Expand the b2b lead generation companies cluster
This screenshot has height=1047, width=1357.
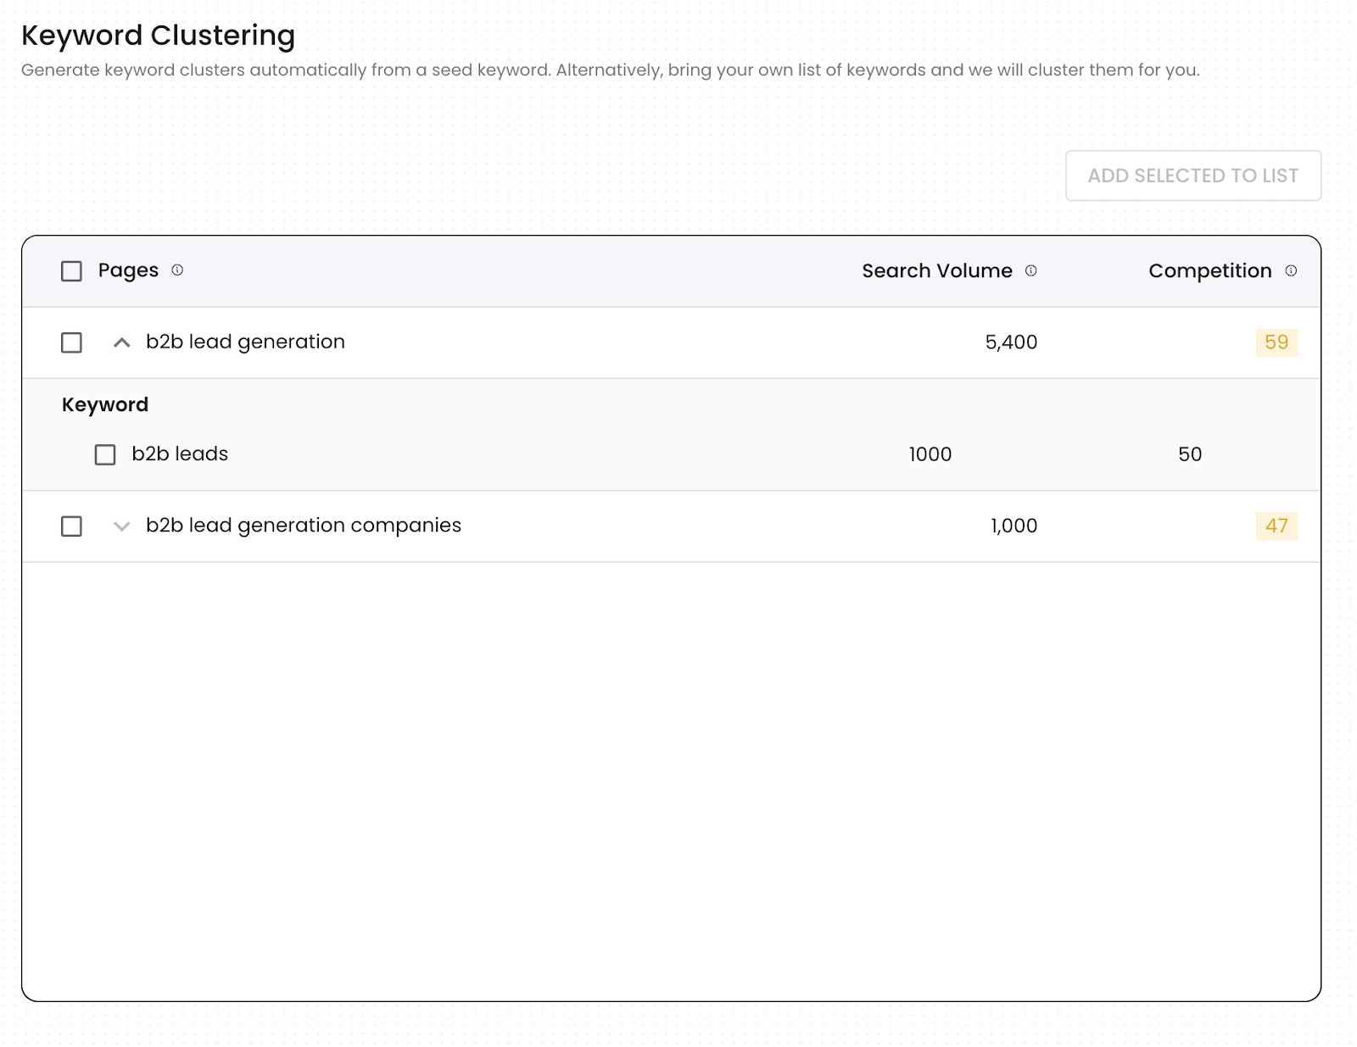(122, 526)
